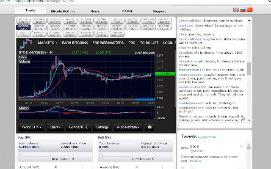Select the LTC/USD pair button
The width and height of the screenshot is (271, 169).
click(x=86, y=21)
